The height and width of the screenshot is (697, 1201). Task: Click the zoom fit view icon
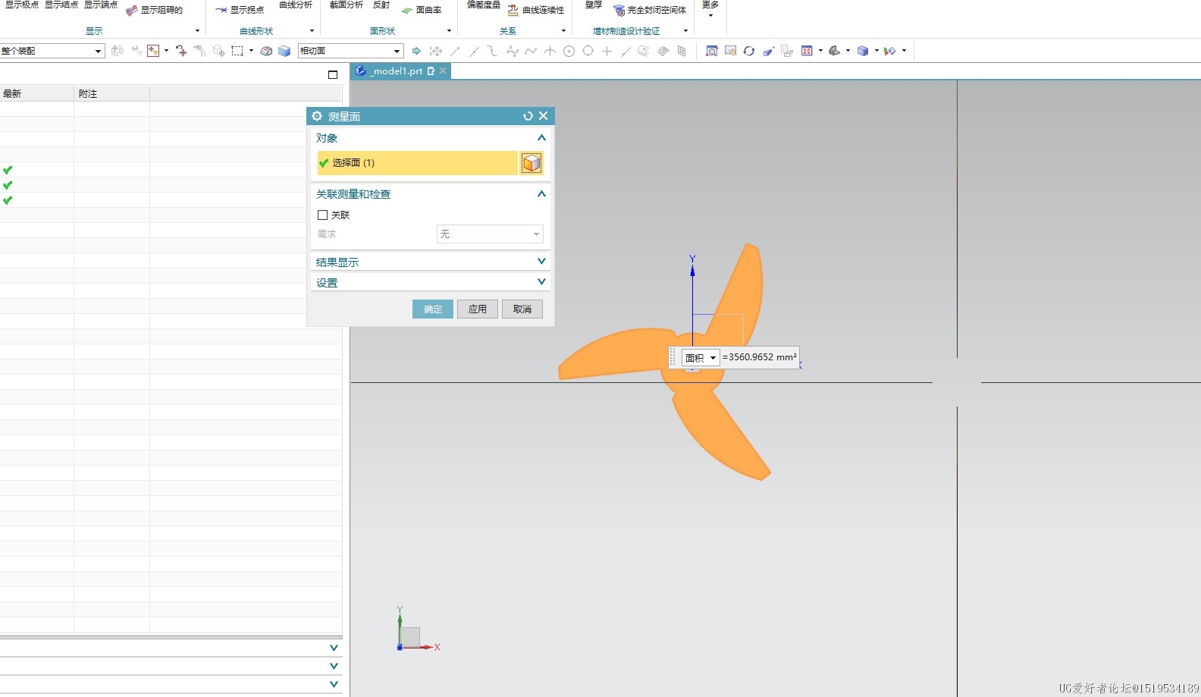click(711, 51)
